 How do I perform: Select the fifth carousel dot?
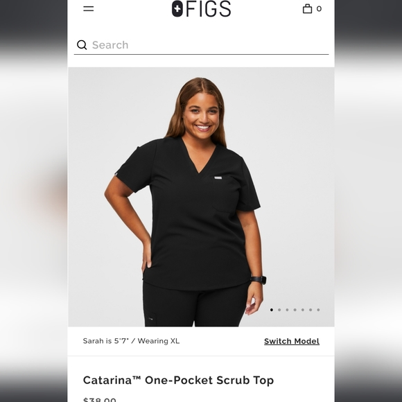[303, 310]
